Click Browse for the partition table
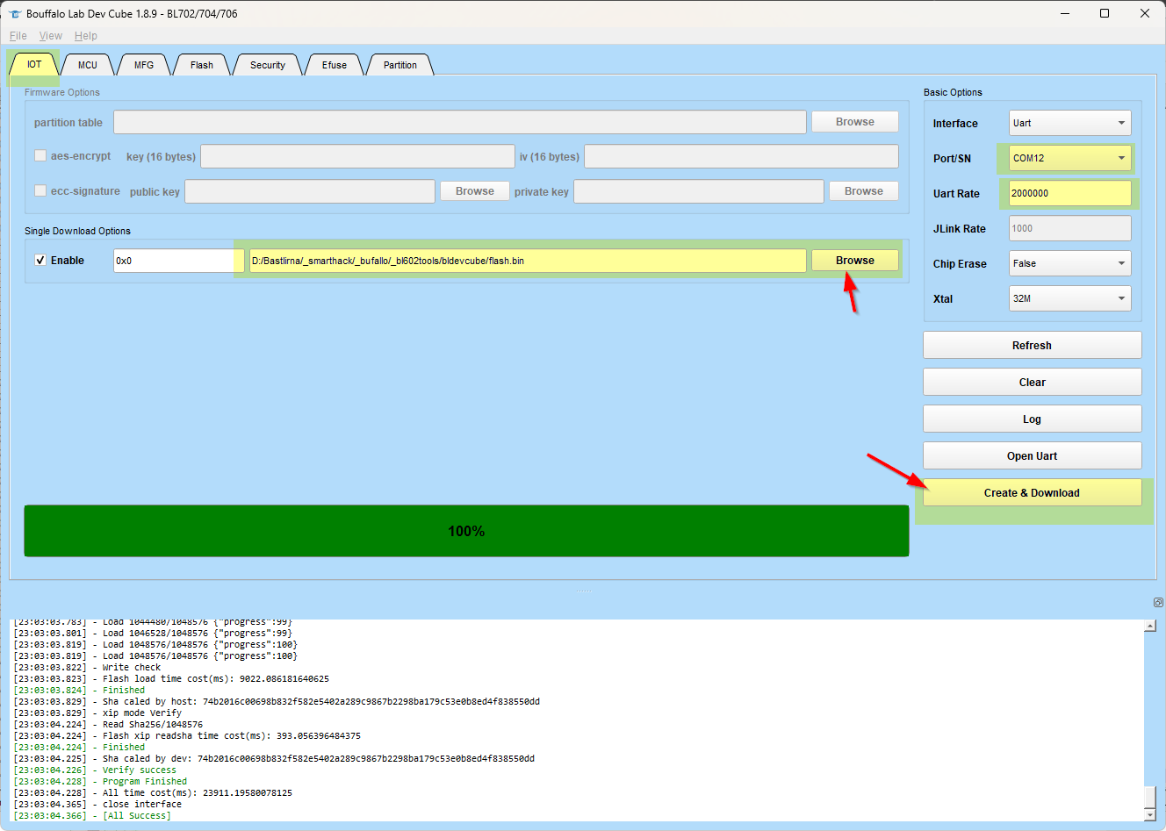This screenshot has height=831, width=1166. click(855, 122)
